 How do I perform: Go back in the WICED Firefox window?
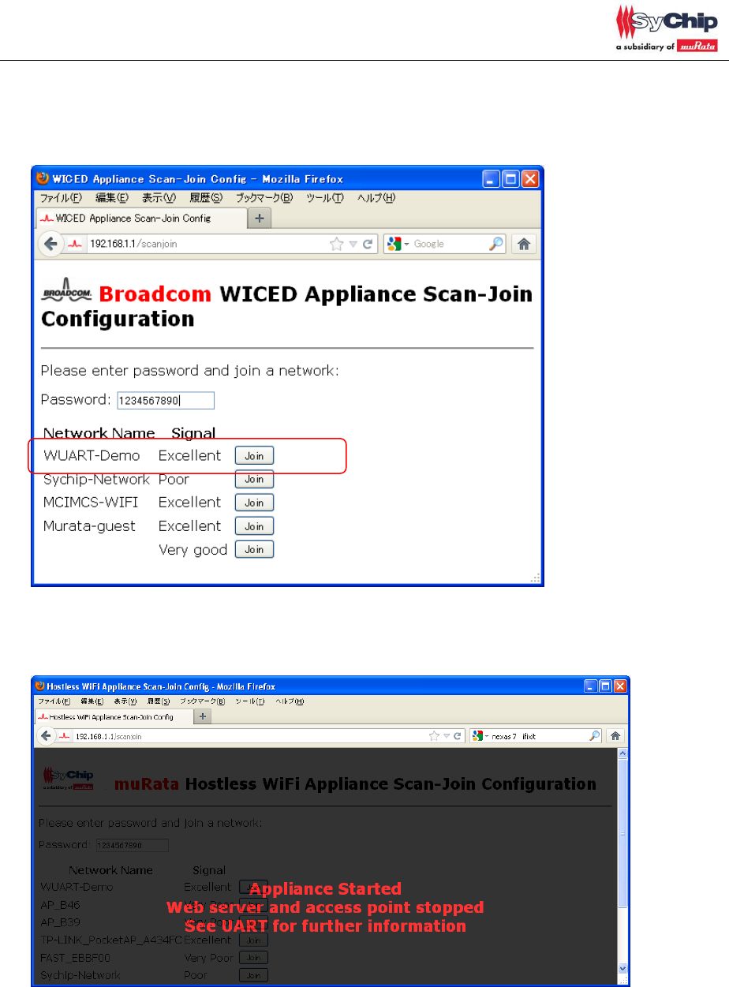(50, 244)
